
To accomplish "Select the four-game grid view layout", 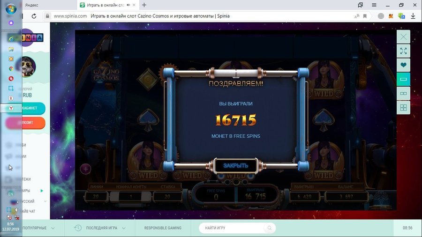I will [x=403, y=108].
